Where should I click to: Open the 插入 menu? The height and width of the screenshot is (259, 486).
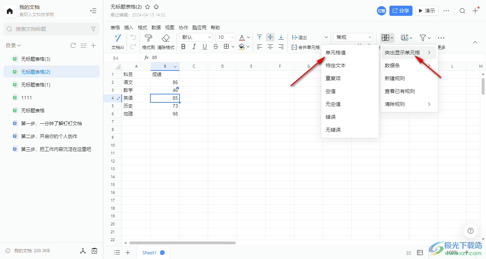[x=129, y=28]
